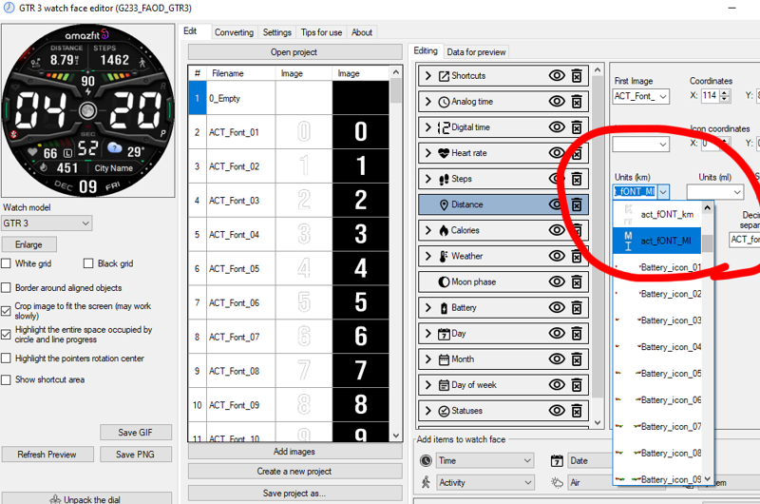The width and height of the screenshot is (760, 504).
Task: Enable the Black grid checkbox
Action: (x=88, y=263)
